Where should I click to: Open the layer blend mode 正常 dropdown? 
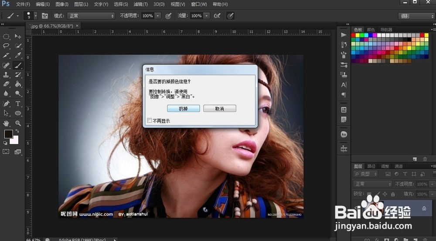(372, 184)
